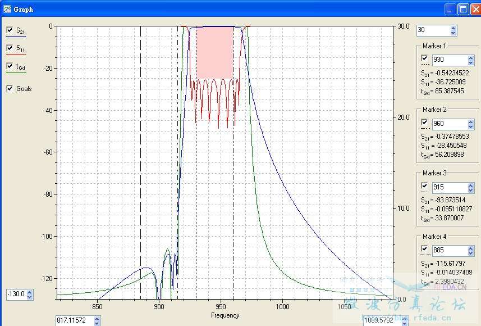Click the Marker 4 S21 value -115.61797
Screen dimensions: 481x326
450,263
